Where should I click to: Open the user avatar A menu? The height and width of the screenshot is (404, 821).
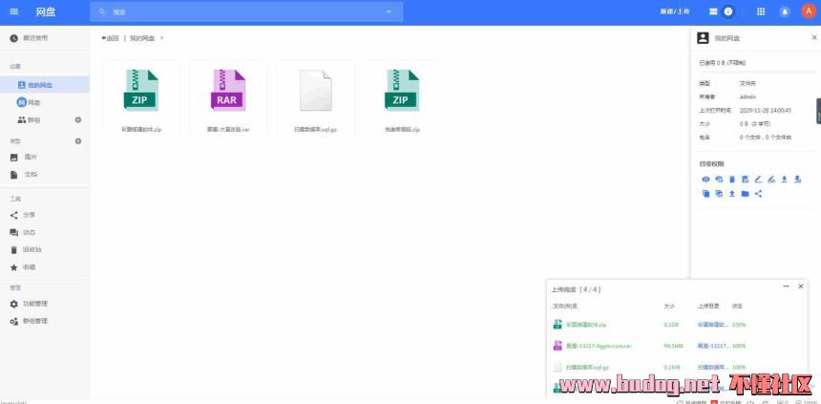click(809, 11)
